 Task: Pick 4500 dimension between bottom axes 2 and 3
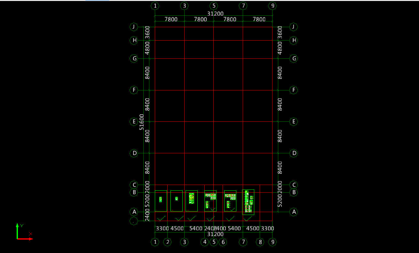click(177, 228)
